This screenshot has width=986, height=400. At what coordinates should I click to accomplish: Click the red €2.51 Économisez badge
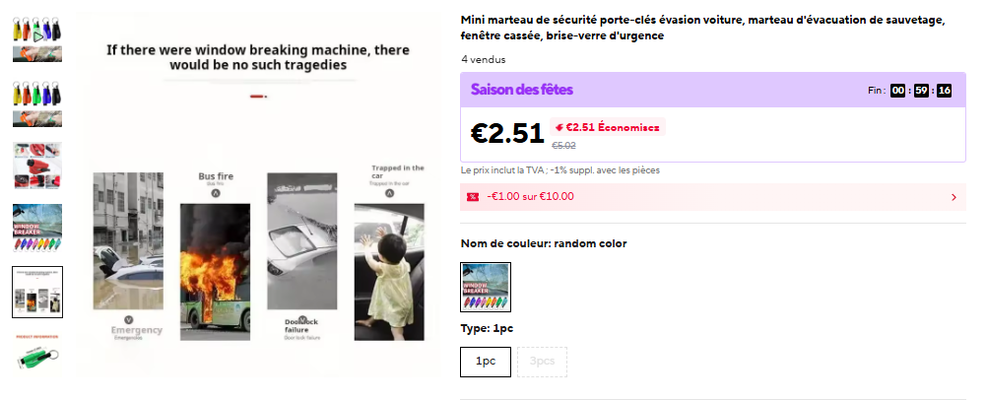pyautogui.click(x=608, y=127)
